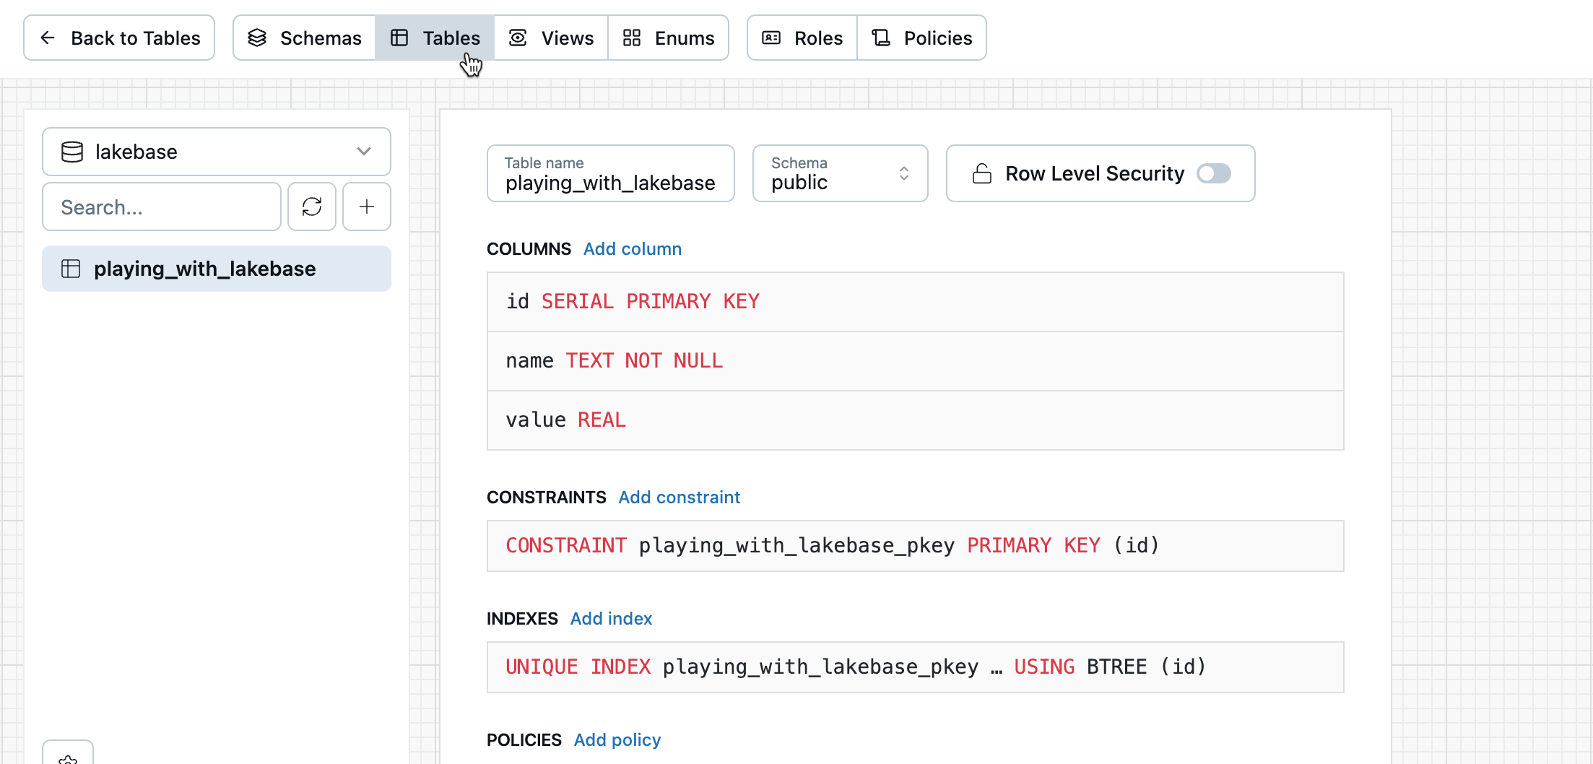Create a new table with the plus icon

click(366, 207)
